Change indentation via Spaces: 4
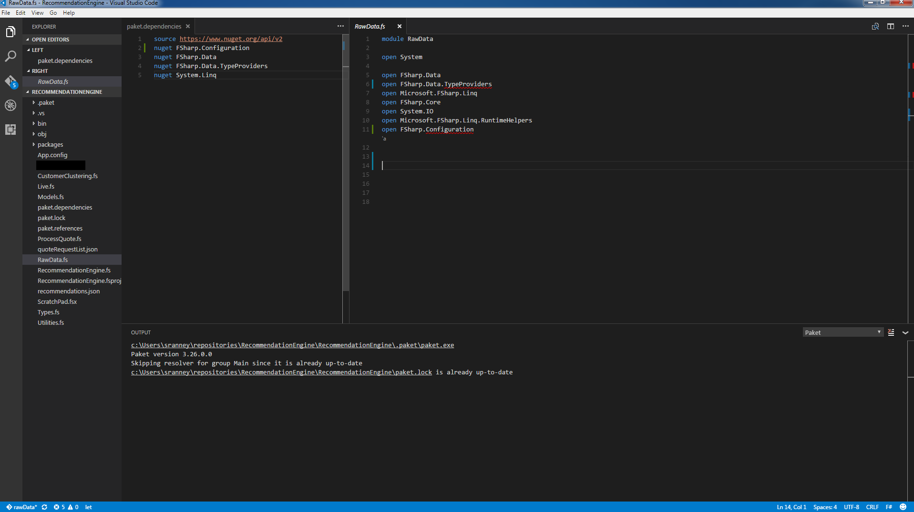 [x=825, y=507]
